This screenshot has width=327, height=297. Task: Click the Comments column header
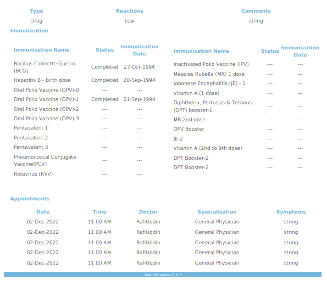(256, 11)
